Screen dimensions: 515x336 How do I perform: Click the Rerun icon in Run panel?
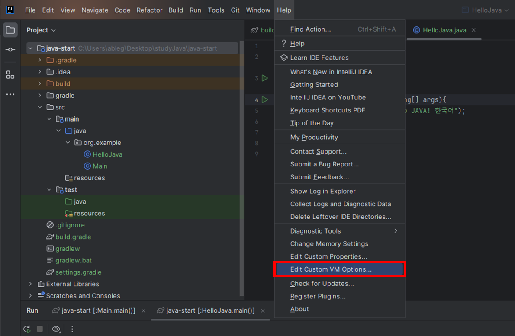click(27, 329)
